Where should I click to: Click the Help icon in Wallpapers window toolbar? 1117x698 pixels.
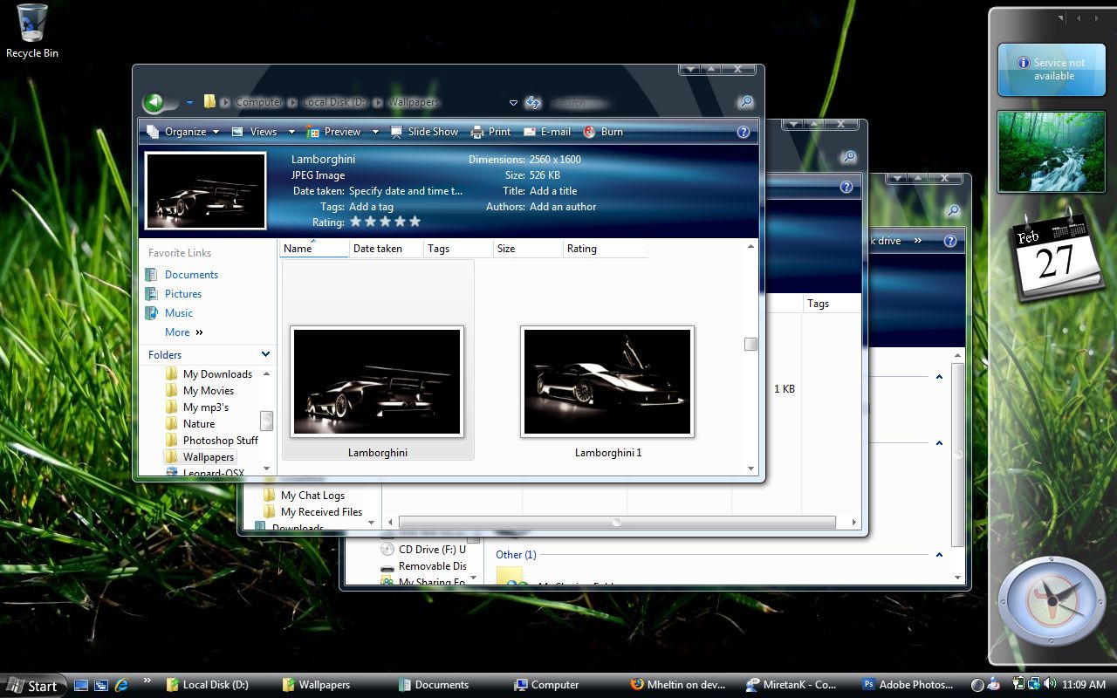[x=744, y=132]
